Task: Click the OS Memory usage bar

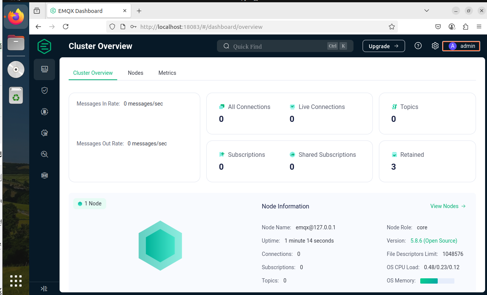Action: 437,281
